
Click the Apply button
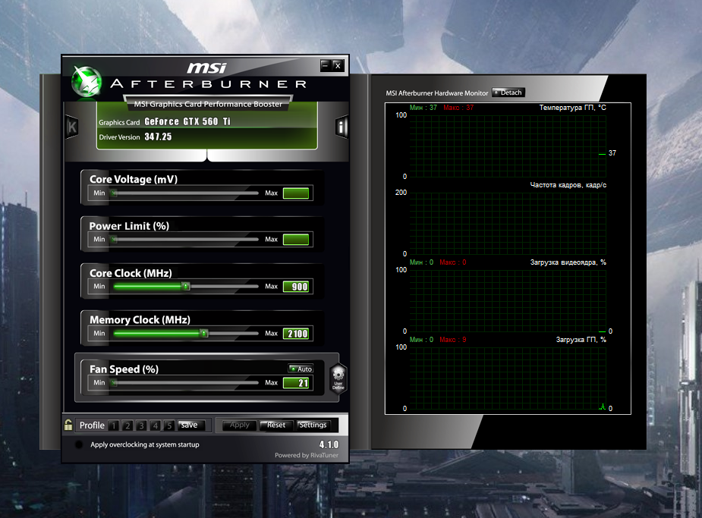240,425
